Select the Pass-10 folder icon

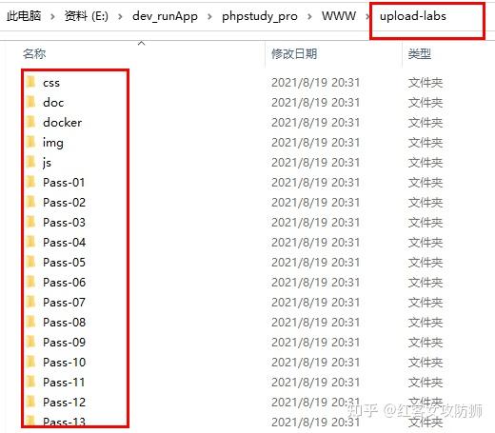30,362
